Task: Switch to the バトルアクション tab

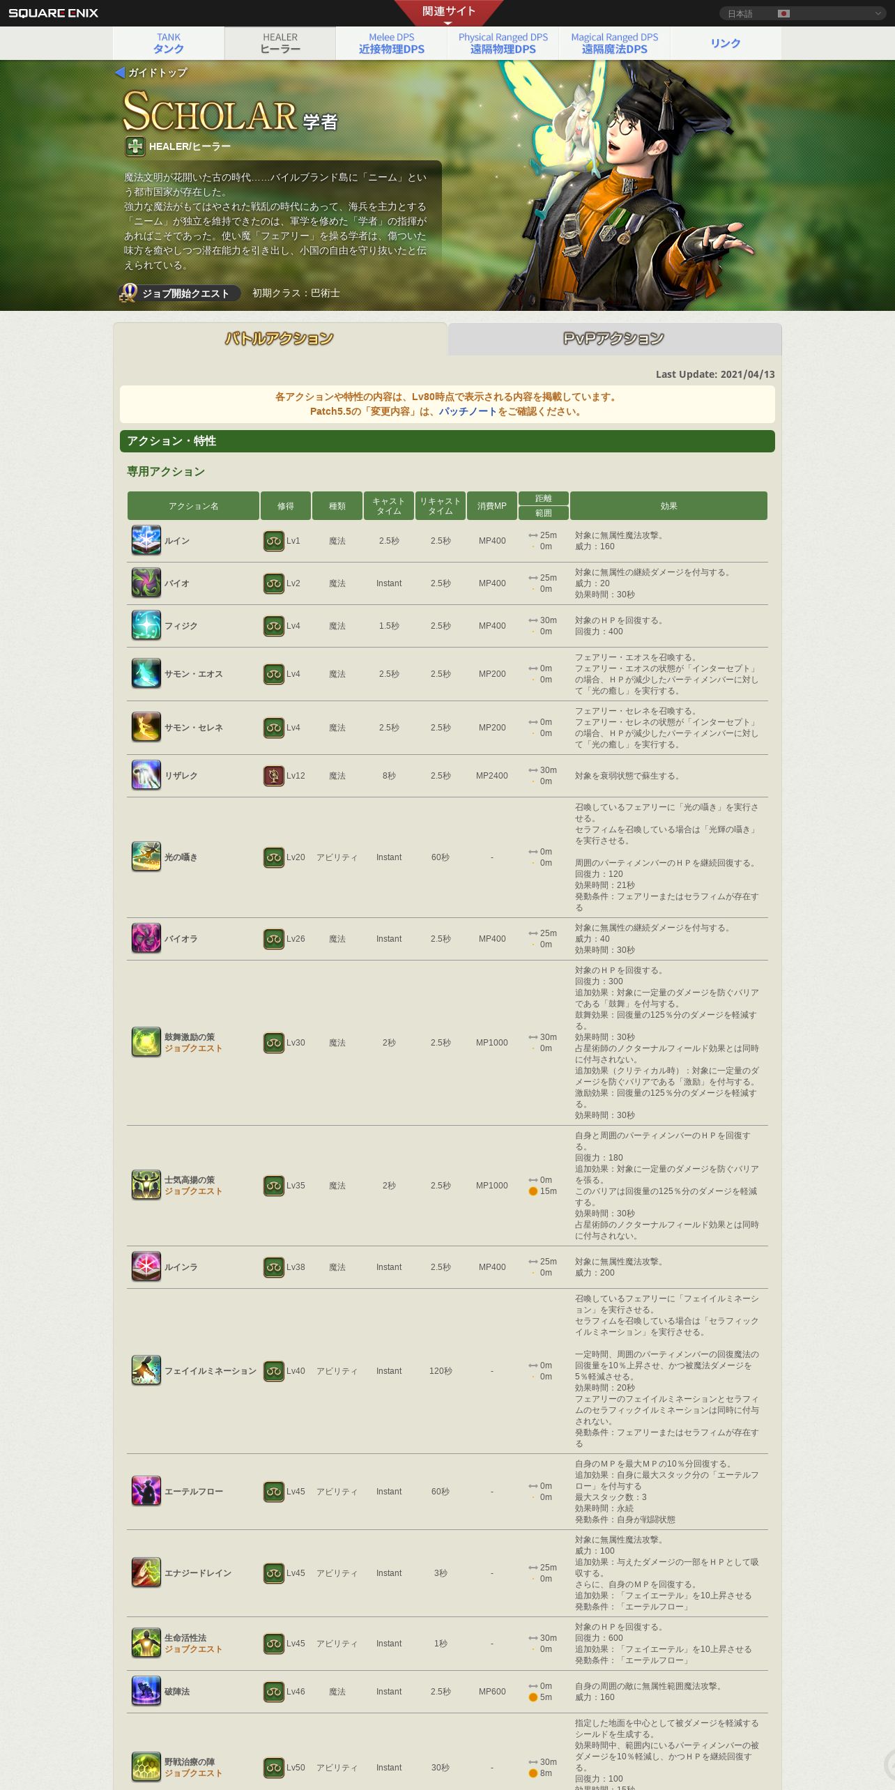Action: point(280,339)
